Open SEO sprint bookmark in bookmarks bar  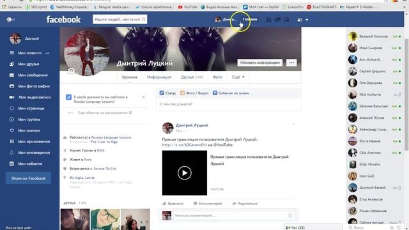click(x=36, y=7)
